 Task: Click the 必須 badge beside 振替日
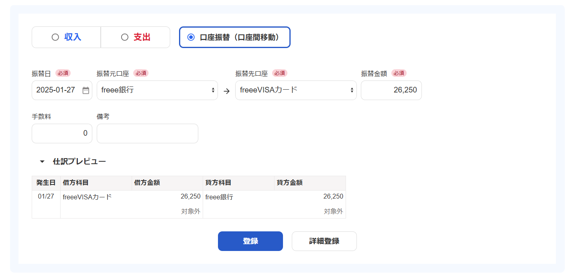point(63,73)
